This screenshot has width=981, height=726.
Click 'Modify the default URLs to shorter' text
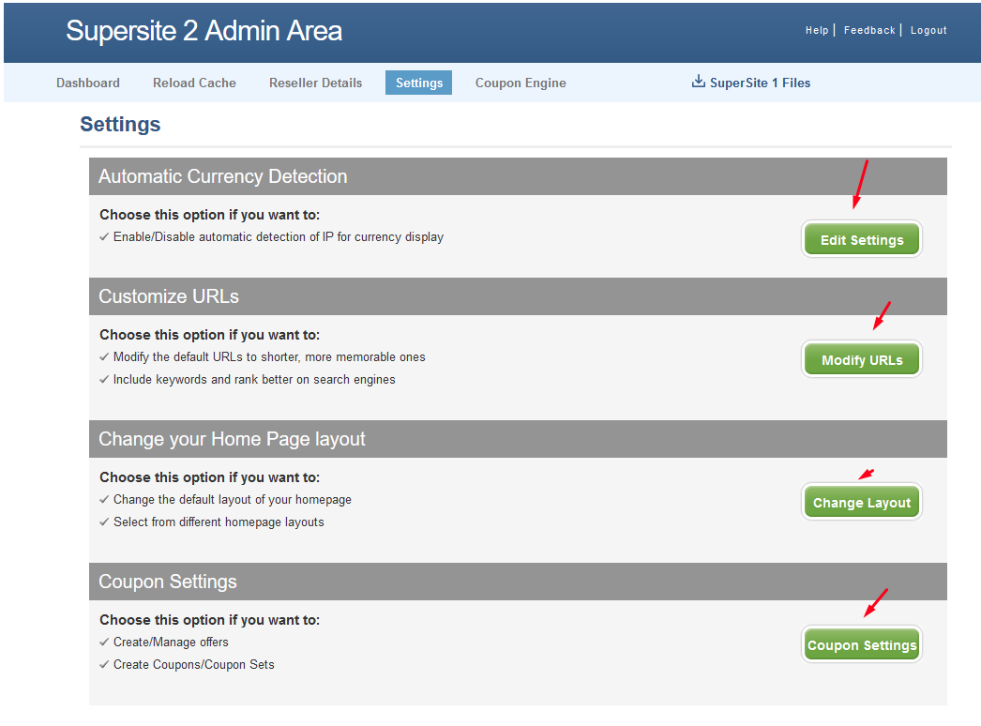(269, 356)
